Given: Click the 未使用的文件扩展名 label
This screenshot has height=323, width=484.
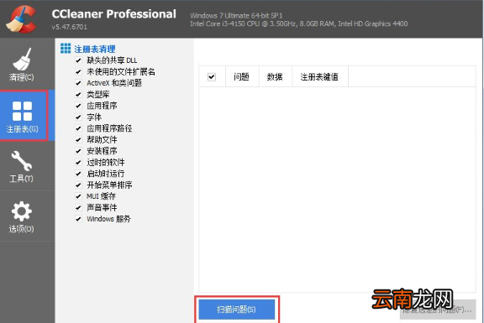Looking at the screenshot, I should 121,72.
